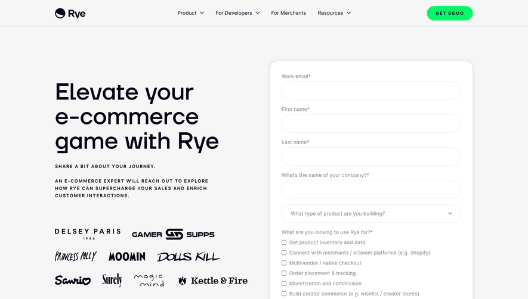Click the Rye logo in header

[70, 13]
